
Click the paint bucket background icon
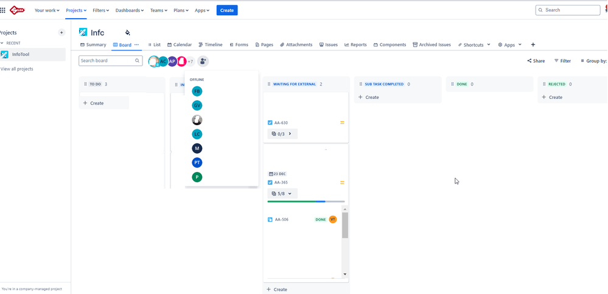pos(128,32)
